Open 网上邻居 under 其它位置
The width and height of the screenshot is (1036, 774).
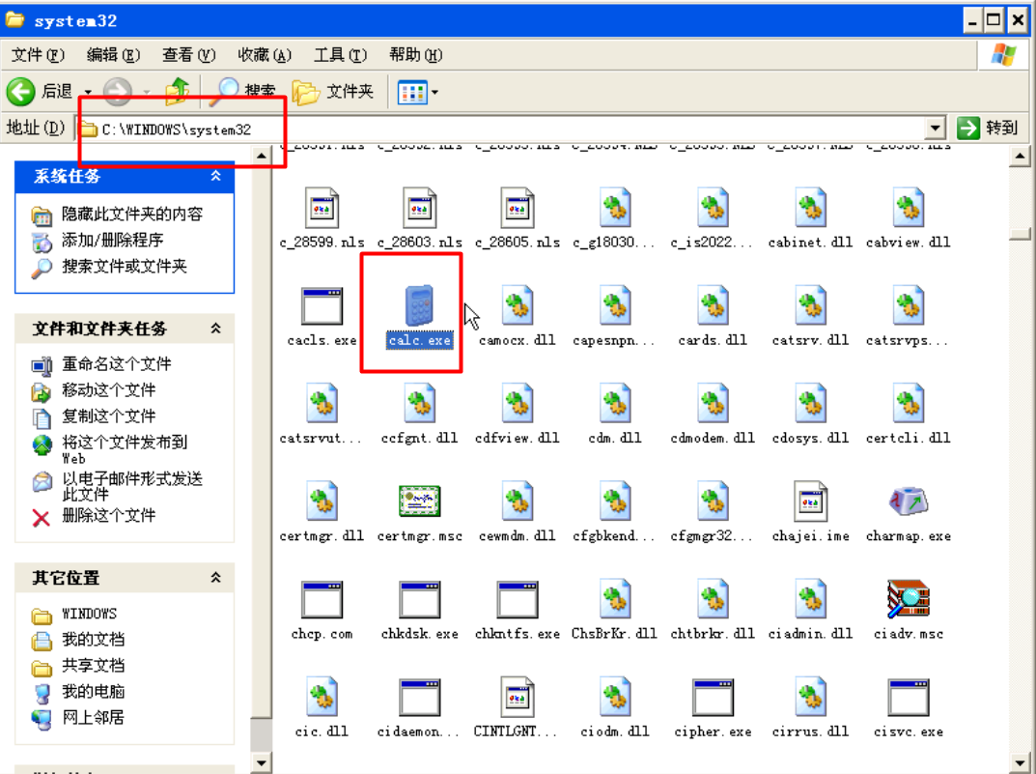(x=93, y=717)
